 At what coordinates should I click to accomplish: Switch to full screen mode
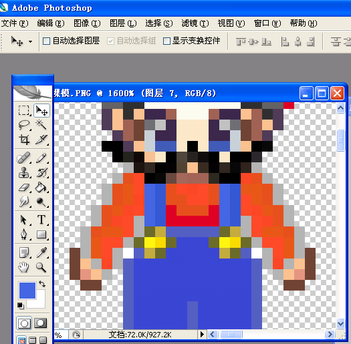43,340
